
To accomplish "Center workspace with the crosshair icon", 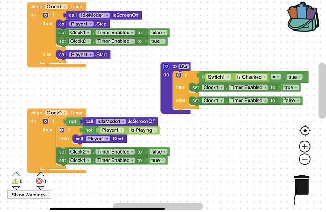I will (305, 131).
